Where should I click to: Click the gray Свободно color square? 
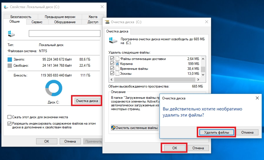click(x=10, y=66)
